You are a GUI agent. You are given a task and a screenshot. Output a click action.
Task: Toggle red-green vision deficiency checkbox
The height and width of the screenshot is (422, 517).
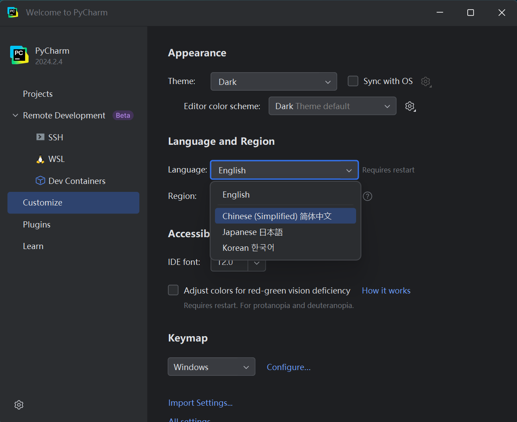(x=173, y=290)
